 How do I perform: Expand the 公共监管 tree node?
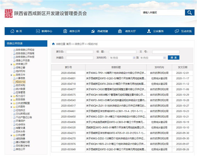pos(11,135)
